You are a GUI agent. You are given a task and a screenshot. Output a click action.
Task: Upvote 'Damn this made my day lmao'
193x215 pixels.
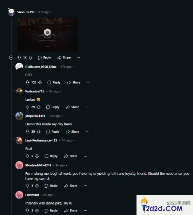pyautogui.click(x=27, y=132)
